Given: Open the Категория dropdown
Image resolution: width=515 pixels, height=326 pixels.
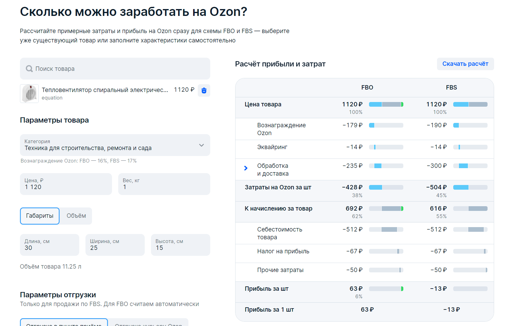Looking at the screenshot, I should (x=115, y=145).
